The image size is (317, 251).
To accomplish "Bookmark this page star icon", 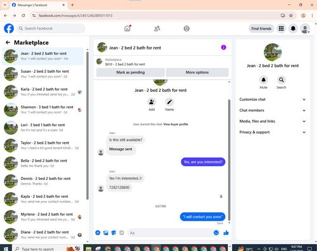I will (291, 15).
